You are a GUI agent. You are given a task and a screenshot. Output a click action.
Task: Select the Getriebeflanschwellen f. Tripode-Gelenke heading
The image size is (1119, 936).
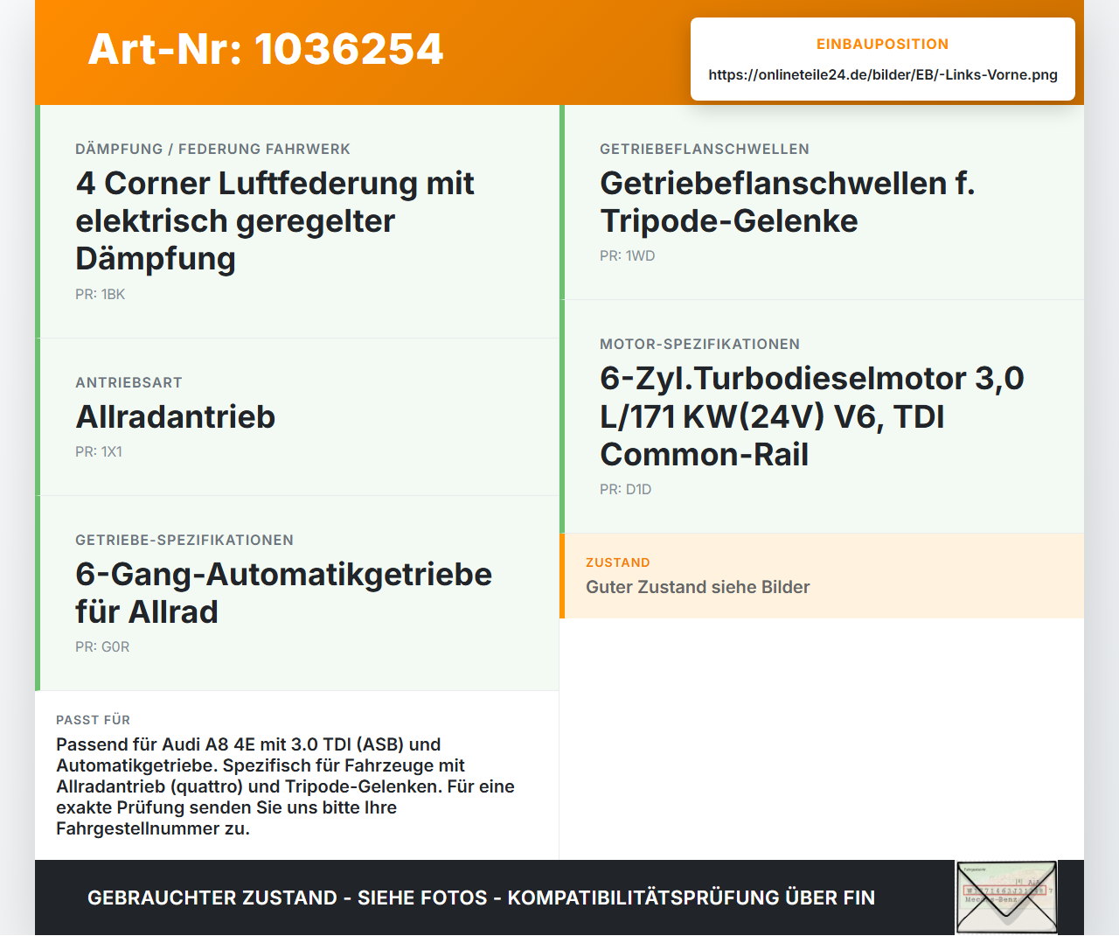tap(787, 202)
